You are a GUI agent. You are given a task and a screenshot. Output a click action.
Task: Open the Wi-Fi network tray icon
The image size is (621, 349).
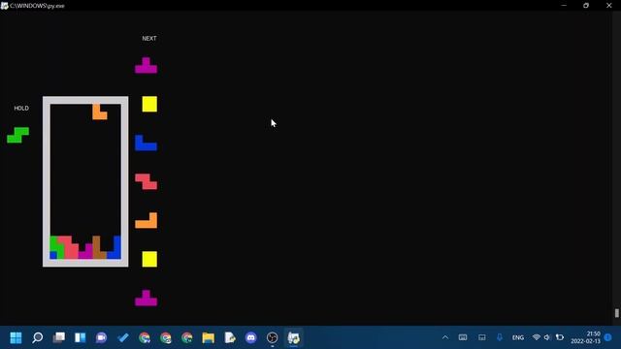point(537,337)
